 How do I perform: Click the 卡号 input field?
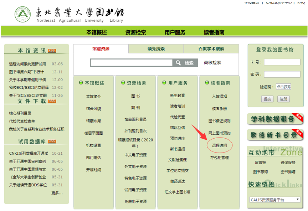pyautogui.click(x=282, y=62)
